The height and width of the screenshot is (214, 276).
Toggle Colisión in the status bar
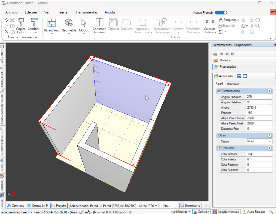click(x=201, y=212)
